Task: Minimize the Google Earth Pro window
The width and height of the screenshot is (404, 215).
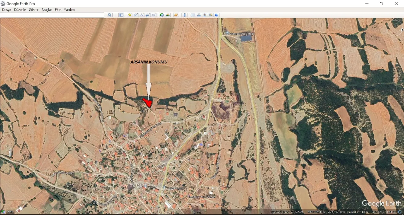Action: pyautogui.click(x=367, y=3)
